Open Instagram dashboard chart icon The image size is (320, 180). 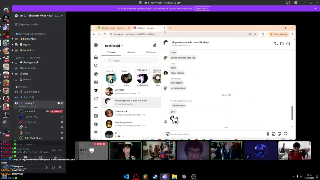pyautogui.click(x=96, y=116)
